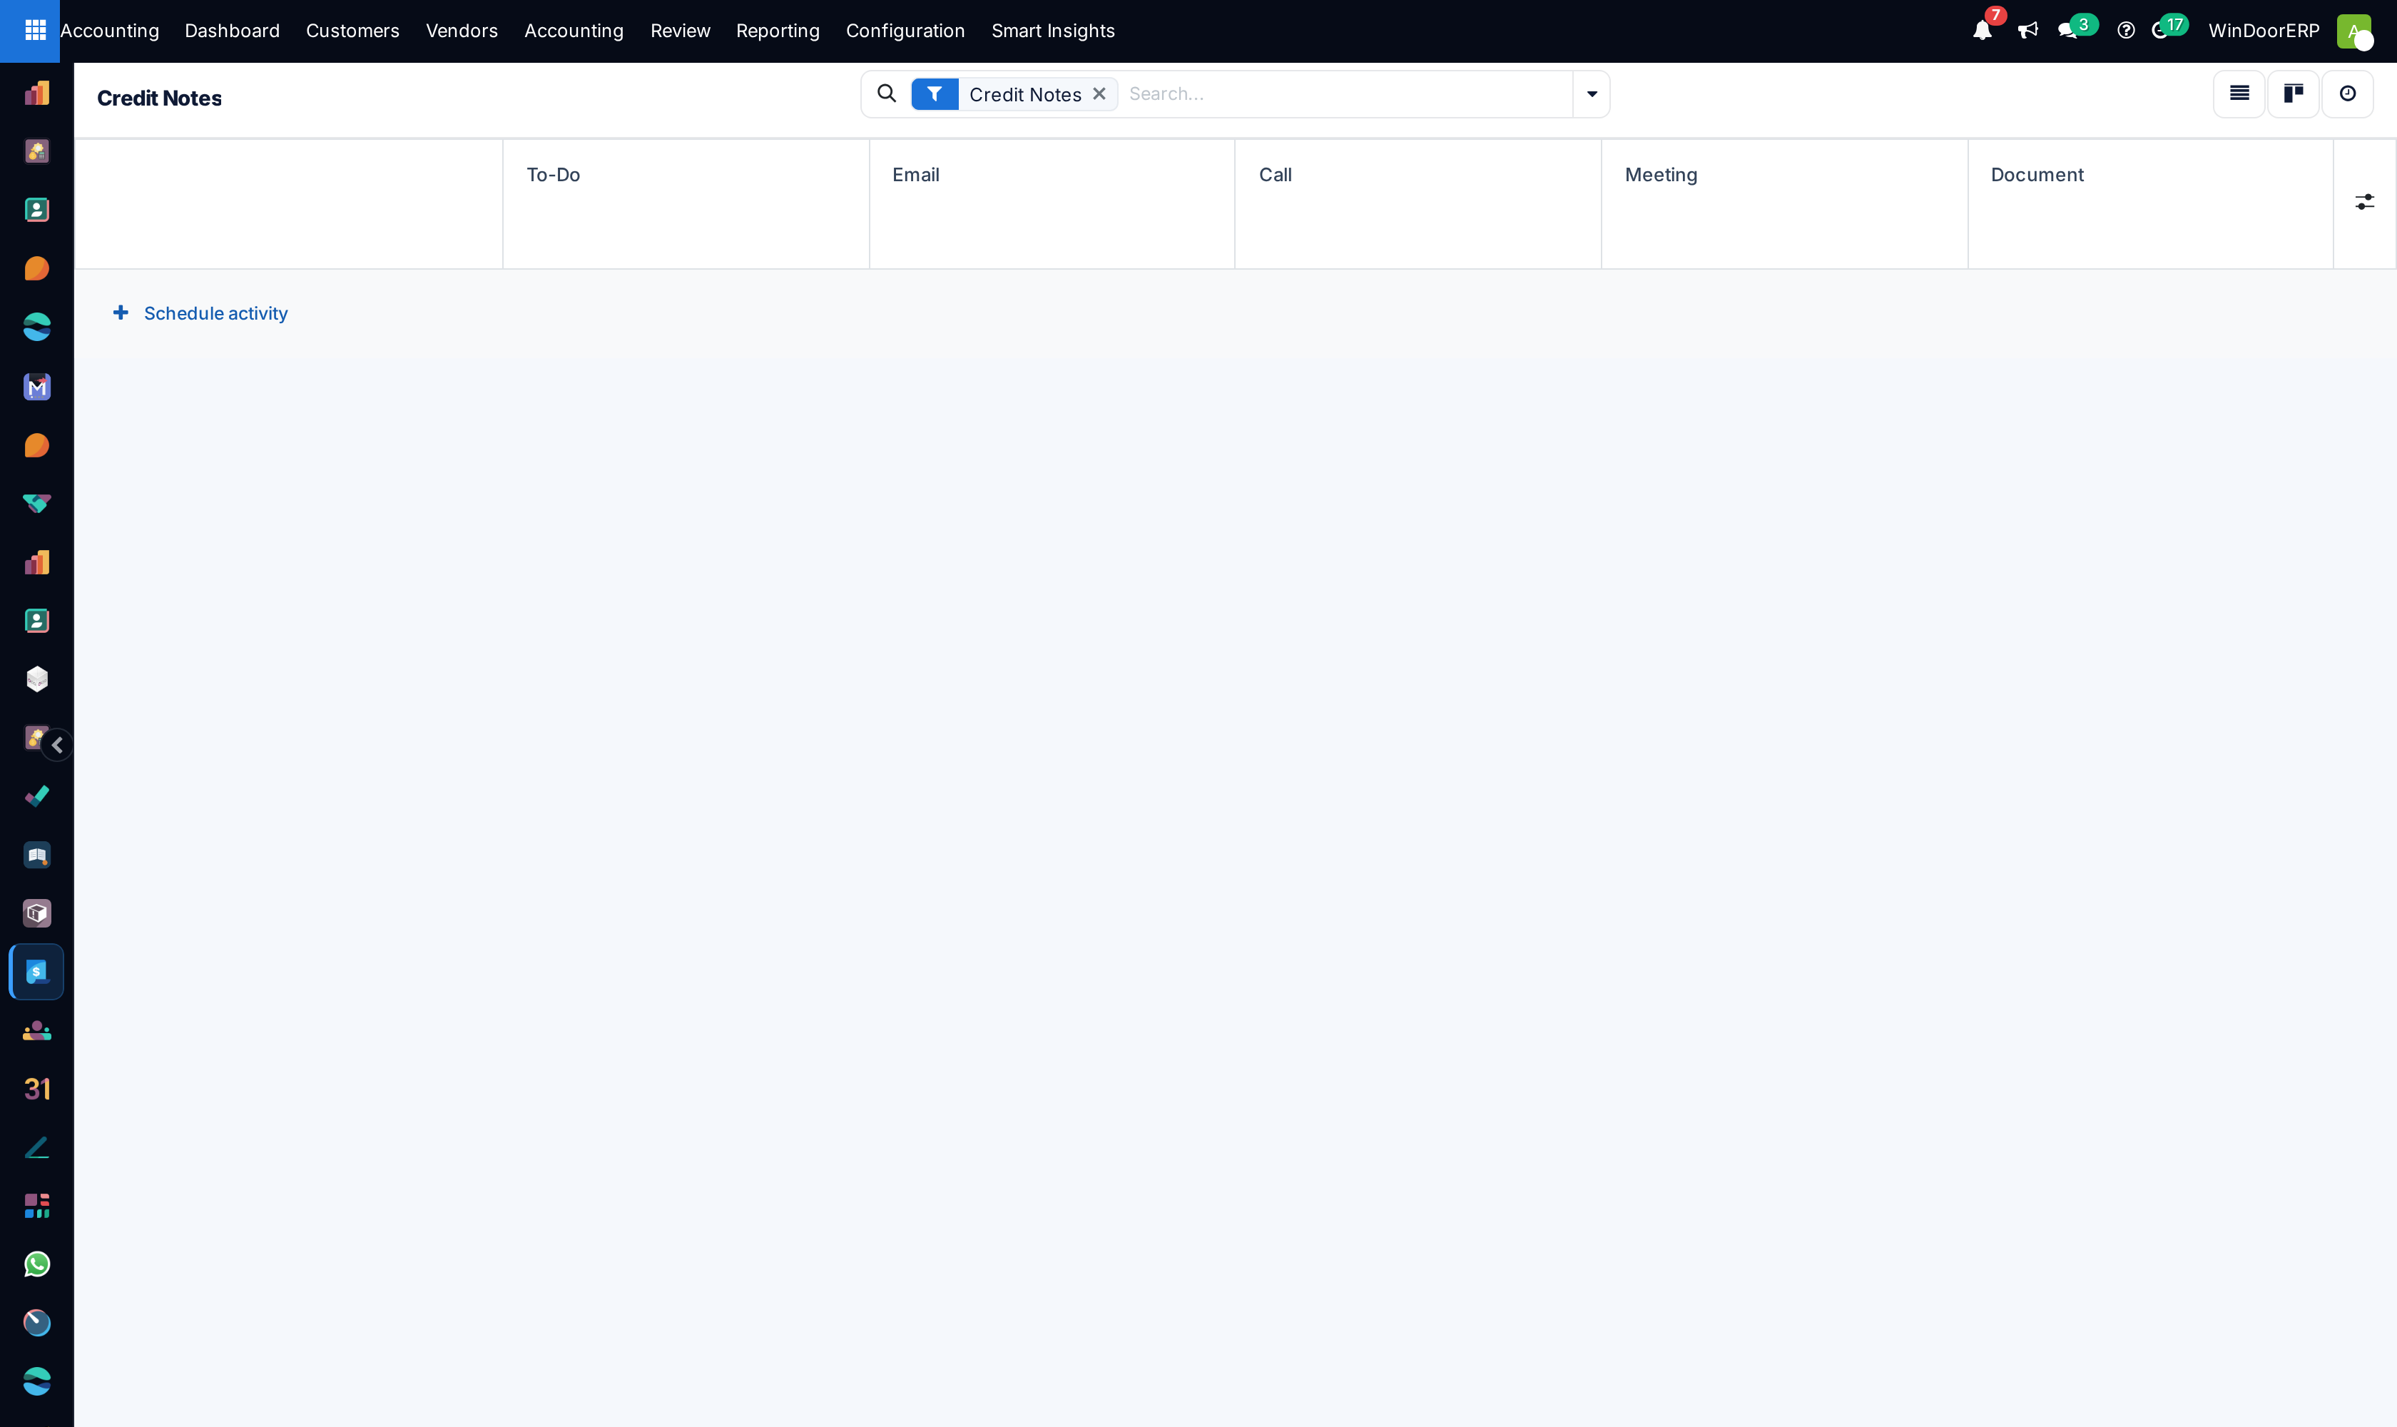Open the megaphone announcements icon

(2027, 31)
